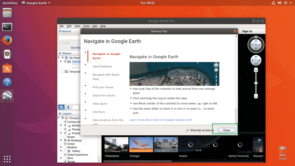Click the Look joystick left arrow
The height and width of the screenshot is (166, 295).
252,45
